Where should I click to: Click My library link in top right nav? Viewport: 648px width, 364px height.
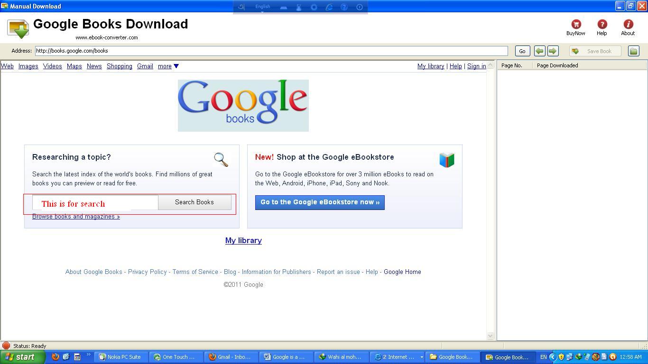[x=431, y=66]
